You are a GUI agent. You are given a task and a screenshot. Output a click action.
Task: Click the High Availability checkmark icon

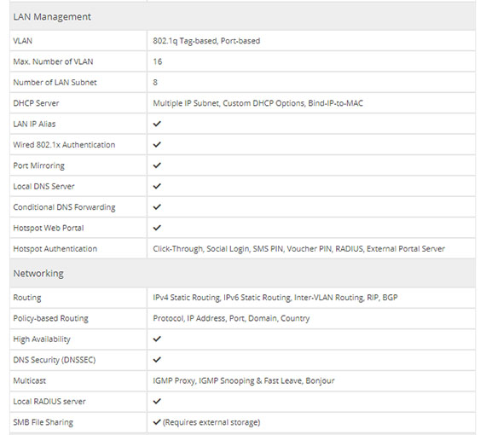[157, 339]
